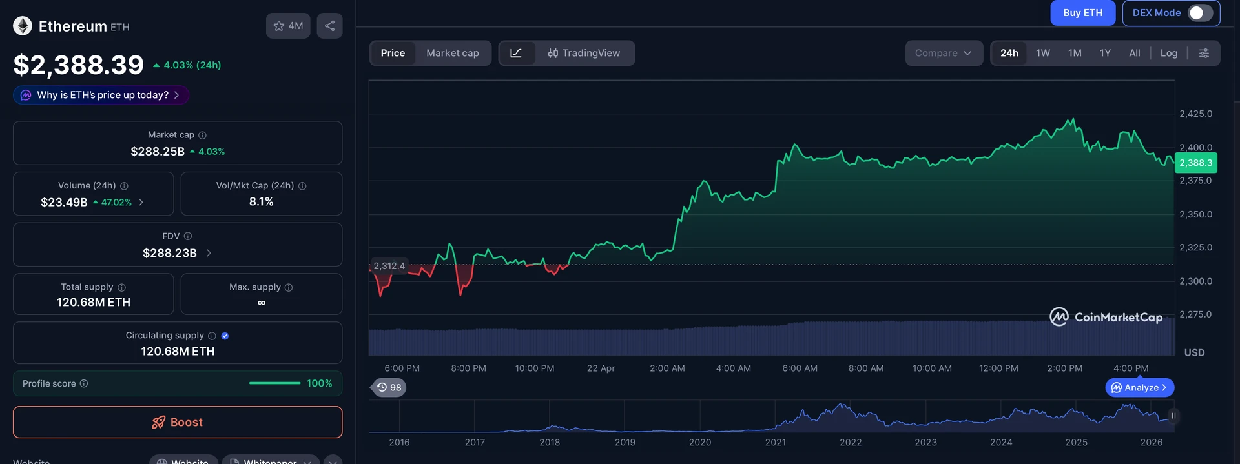Click the 120.68M ETH total supply value

pos(94,302)
